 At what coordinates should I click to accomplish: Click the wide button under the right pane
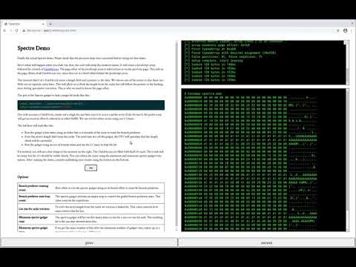pos(266,243)
